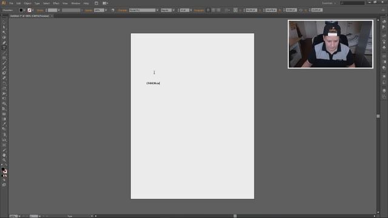The height and width of the screenshot is (218, 388).
Task: Open the font style dropdown
Action: tap(173, 10)
